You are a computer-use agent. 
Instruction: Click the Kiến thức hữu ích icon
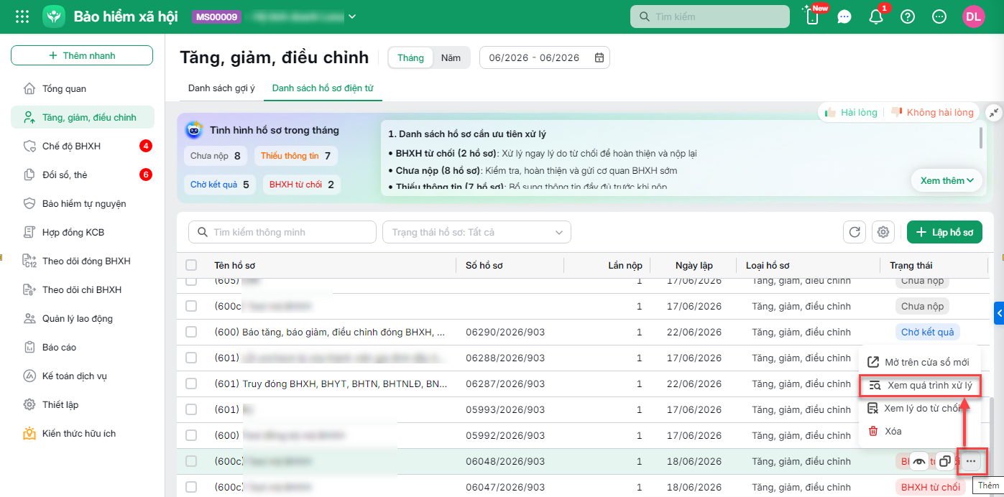[29, 433]
